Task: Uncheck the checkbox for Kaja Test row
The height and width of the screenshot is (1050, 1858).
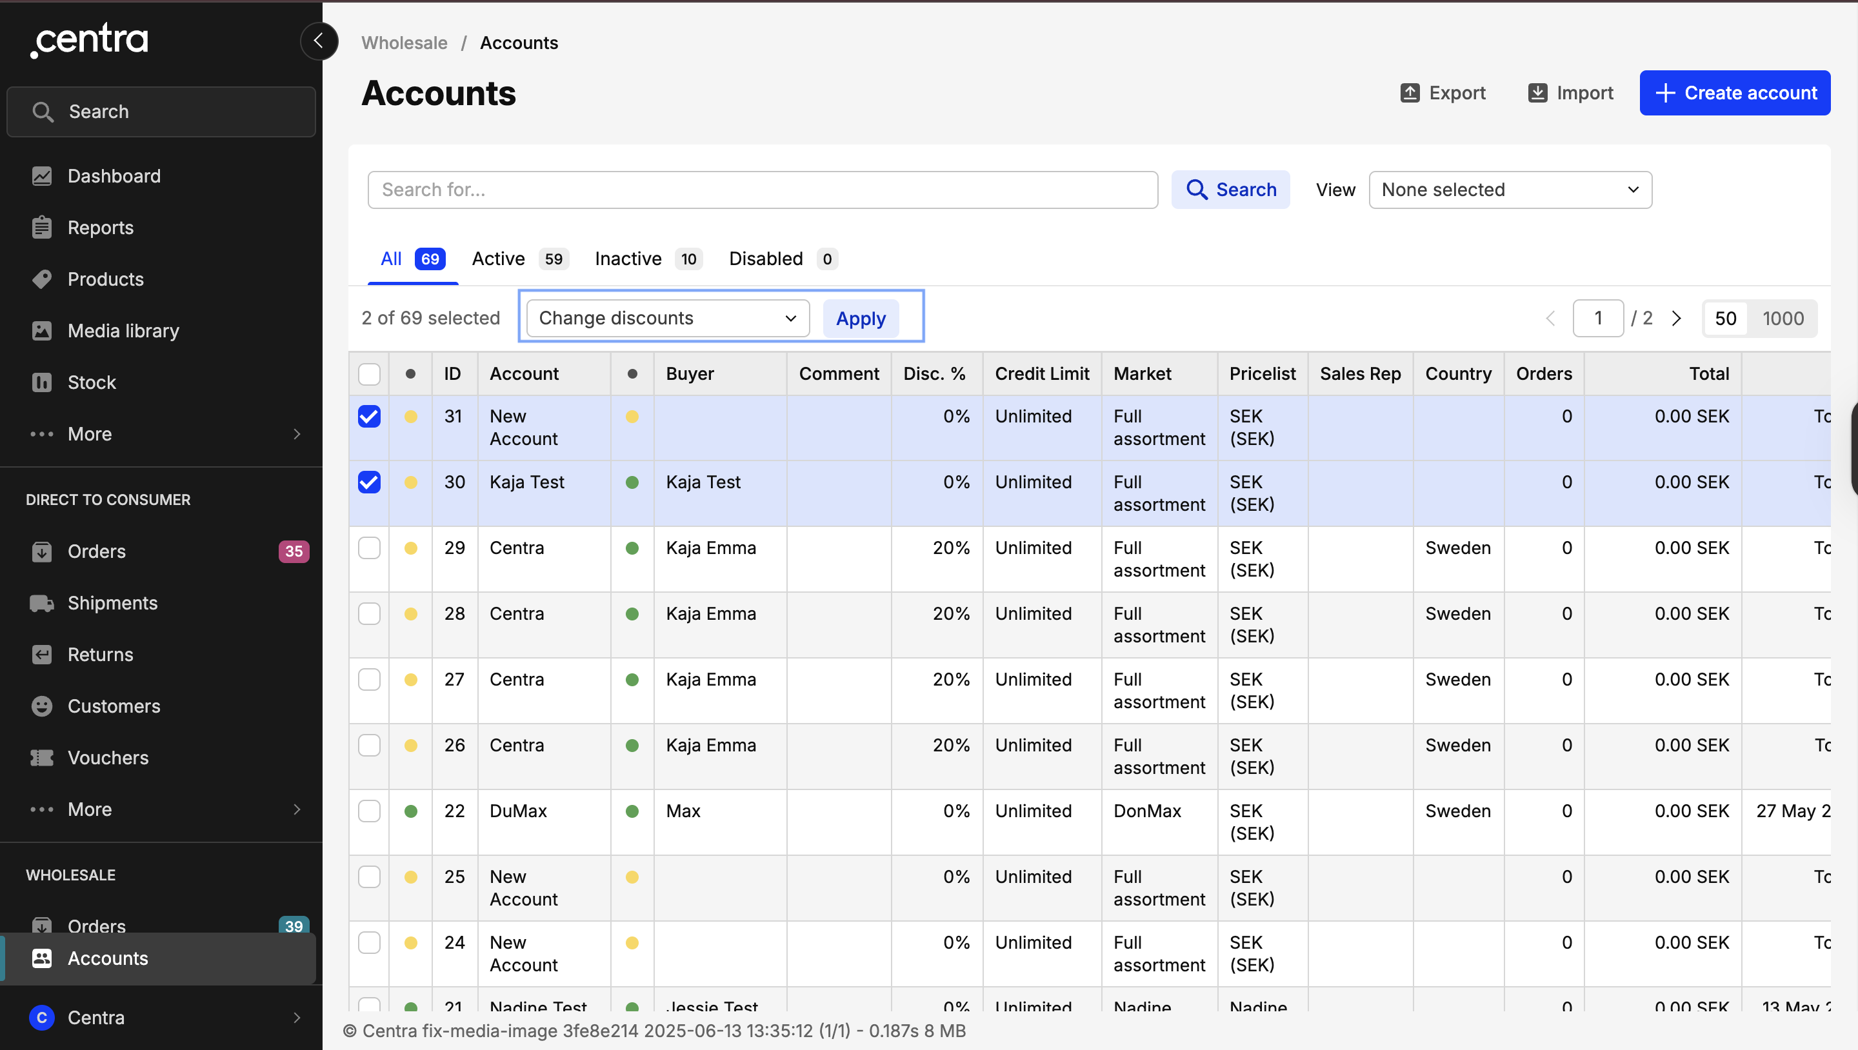Action: (369, 482)
